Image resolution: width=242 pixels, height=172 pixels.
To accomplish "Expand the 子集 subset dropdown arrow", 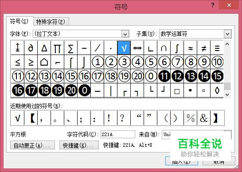I will pyautogui.click(x=228, y=34).
